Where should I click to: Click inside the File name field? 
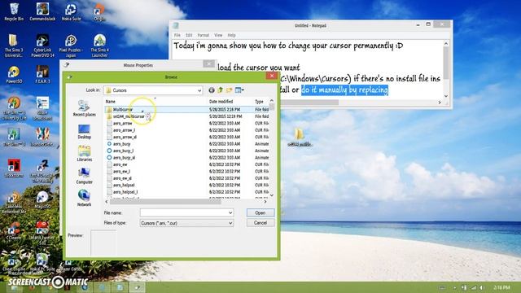[184, 212]
